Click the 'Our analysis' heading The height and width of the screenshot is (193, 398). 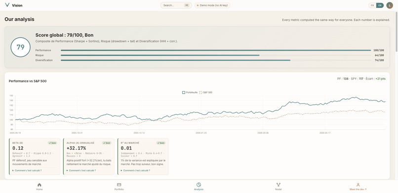tap(19, 19)
